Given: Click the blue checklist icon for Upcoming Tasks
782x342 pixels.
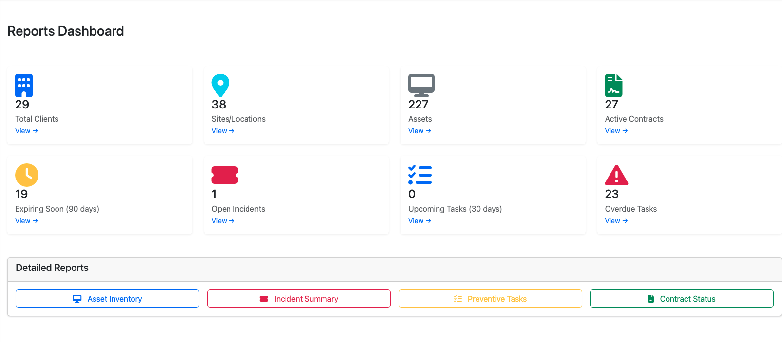Looking at the screenshot, I should click(420, 175).
